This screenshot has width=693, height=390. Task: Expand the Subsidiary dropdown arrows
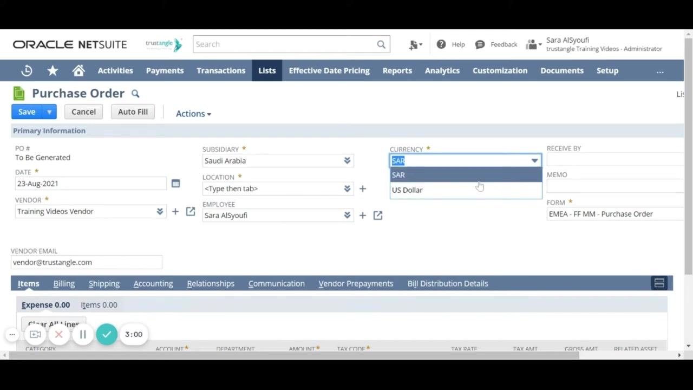(x=347, y=161)
